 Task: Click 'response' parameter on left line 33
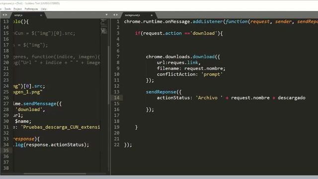pos(24,139)
